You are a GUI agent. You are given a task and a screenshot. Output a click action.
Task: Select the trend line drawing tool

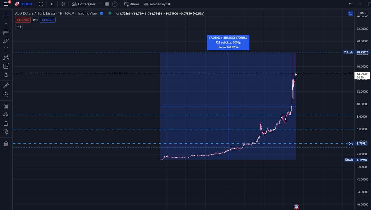(6, 23)
